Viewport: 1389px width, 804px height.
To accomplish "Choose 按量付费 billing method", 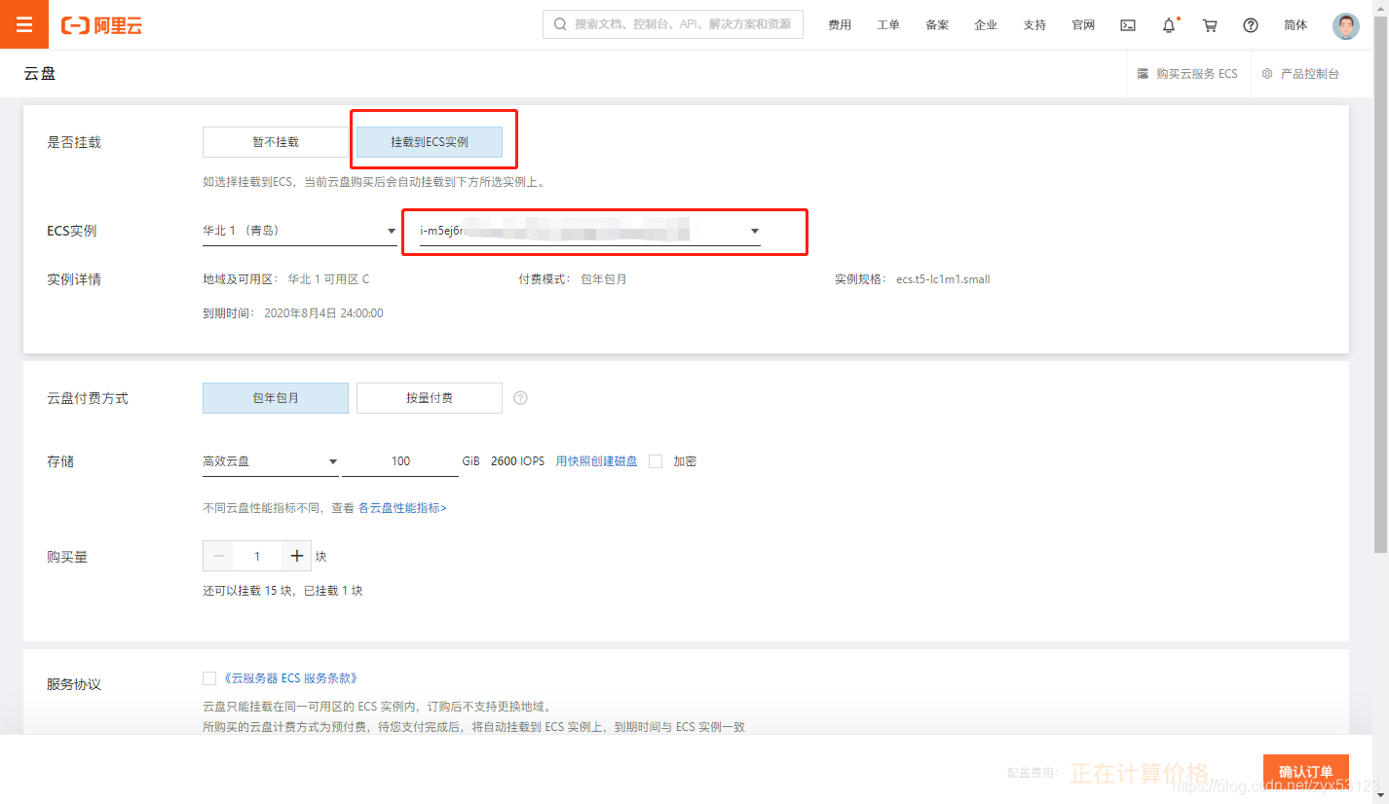I will [x=430, y=398].
